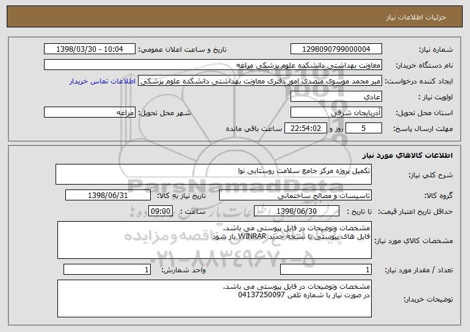The height and width of the screenshot is (332, 470).
Task: Select the public announcement date field 1398/03/30 - 10:04
Action: 90,49
